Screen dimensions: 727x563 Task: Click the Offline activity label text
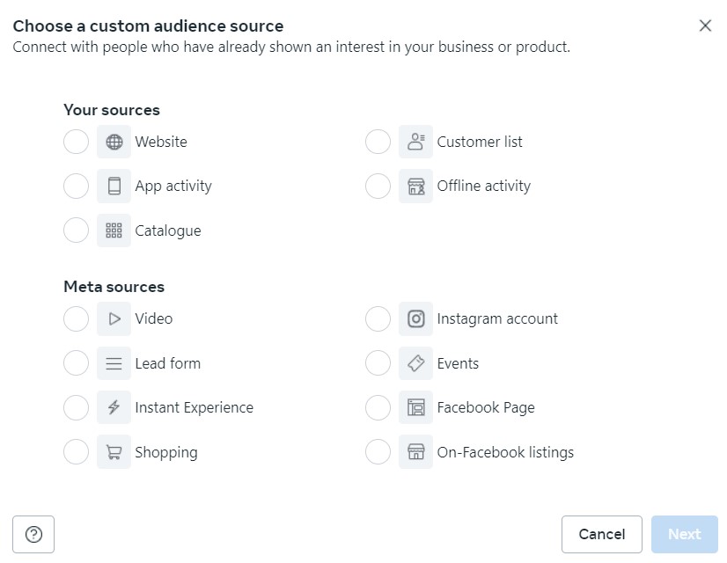pos(483,186)
